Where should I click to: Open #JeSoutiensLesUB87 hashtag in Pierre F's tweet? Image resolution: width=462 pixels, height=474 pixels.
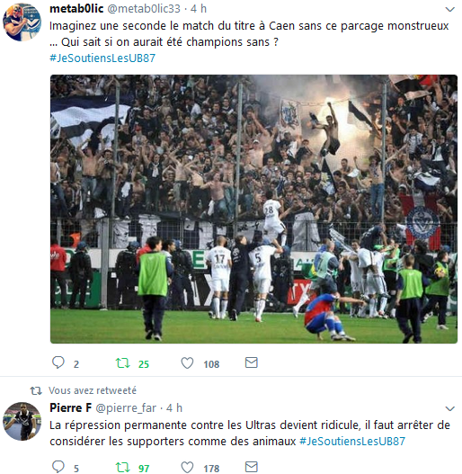352,441
